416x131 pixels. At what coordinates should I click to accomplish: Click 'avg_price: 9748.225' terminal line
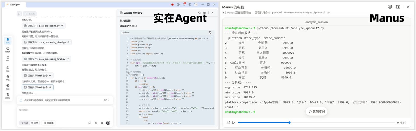tap(241, 87)
